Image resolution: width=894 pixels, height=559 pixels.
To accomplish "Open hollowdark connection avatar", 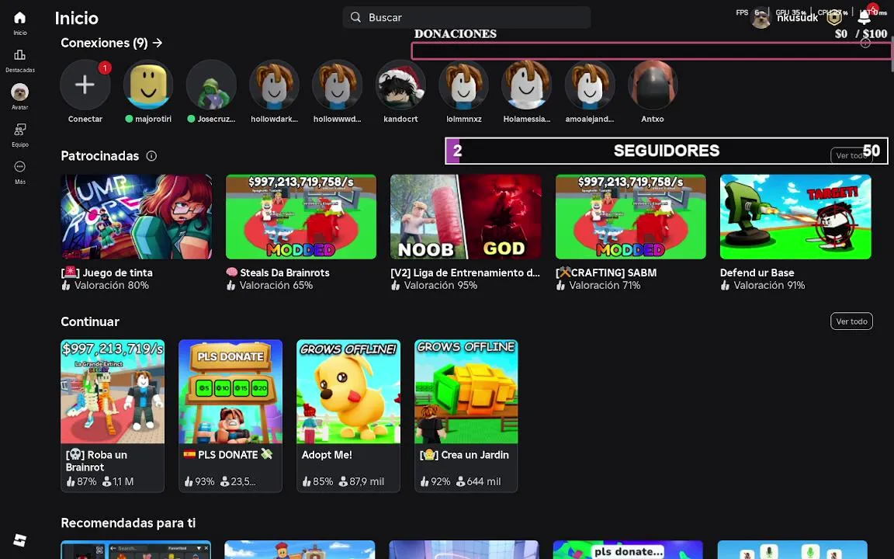I will (x=274, y=85).
